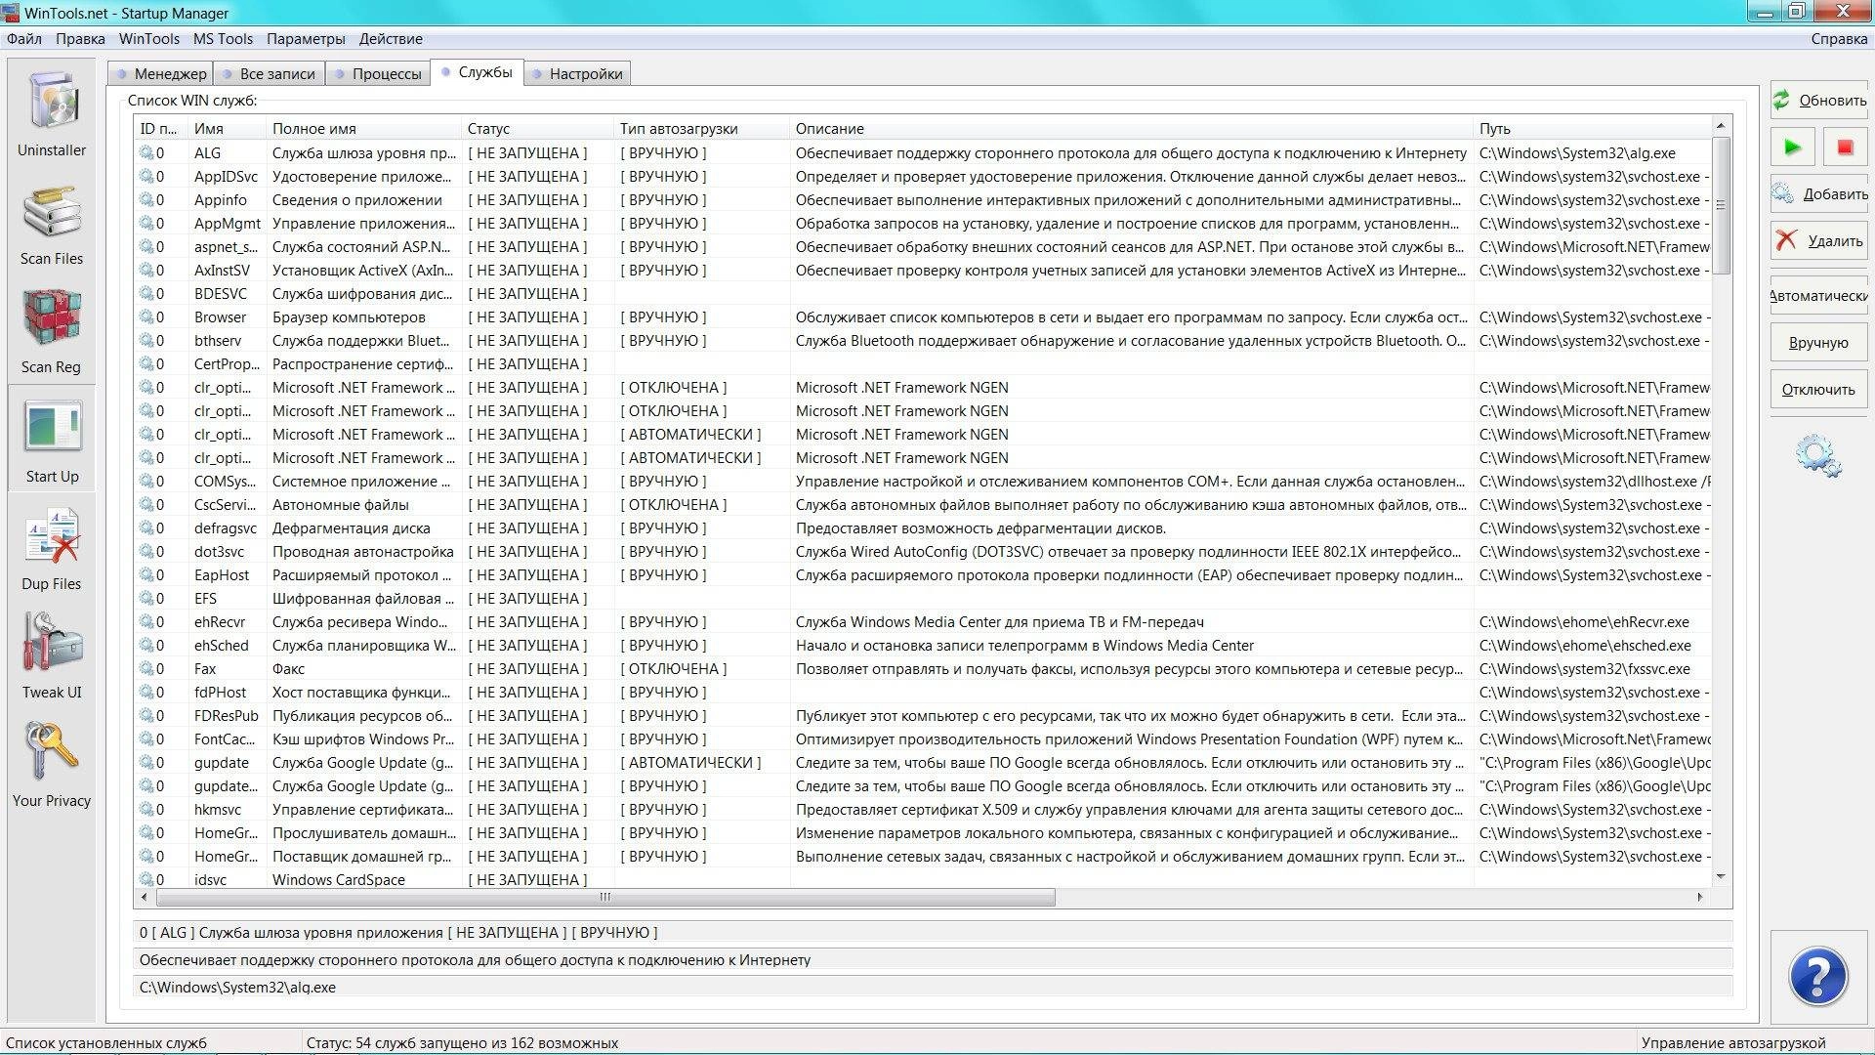Sort by the Статус column header
Screen dimensions: 1875x1055
[537, 129]
